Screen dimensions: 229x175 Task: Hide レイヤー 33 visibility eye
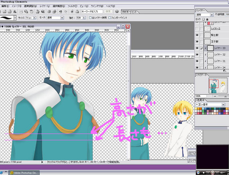(x=197, y=48)
